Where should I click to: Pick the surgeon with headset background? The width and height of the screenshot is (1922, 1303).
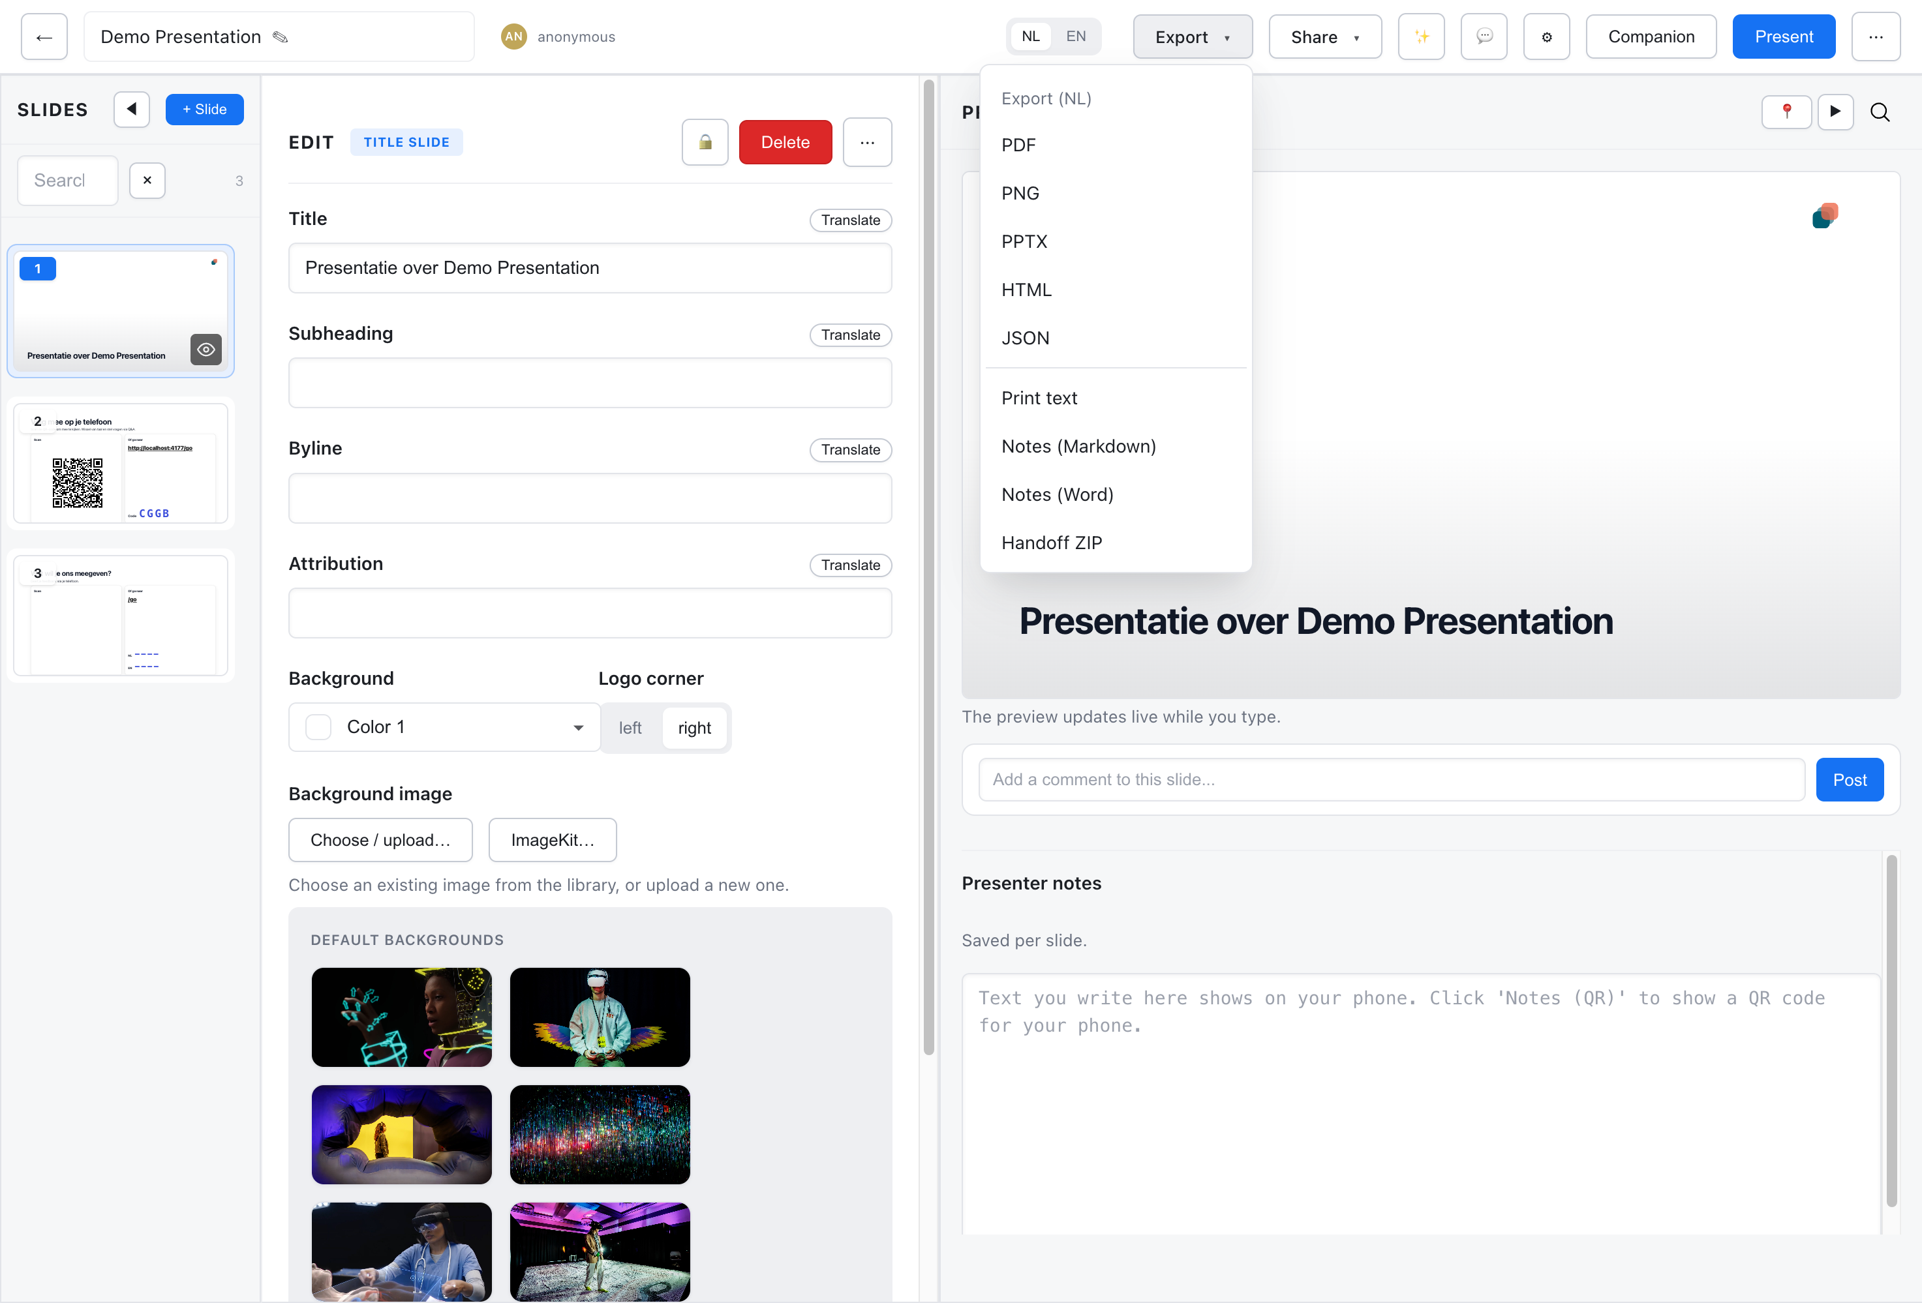coord(401,1253)
